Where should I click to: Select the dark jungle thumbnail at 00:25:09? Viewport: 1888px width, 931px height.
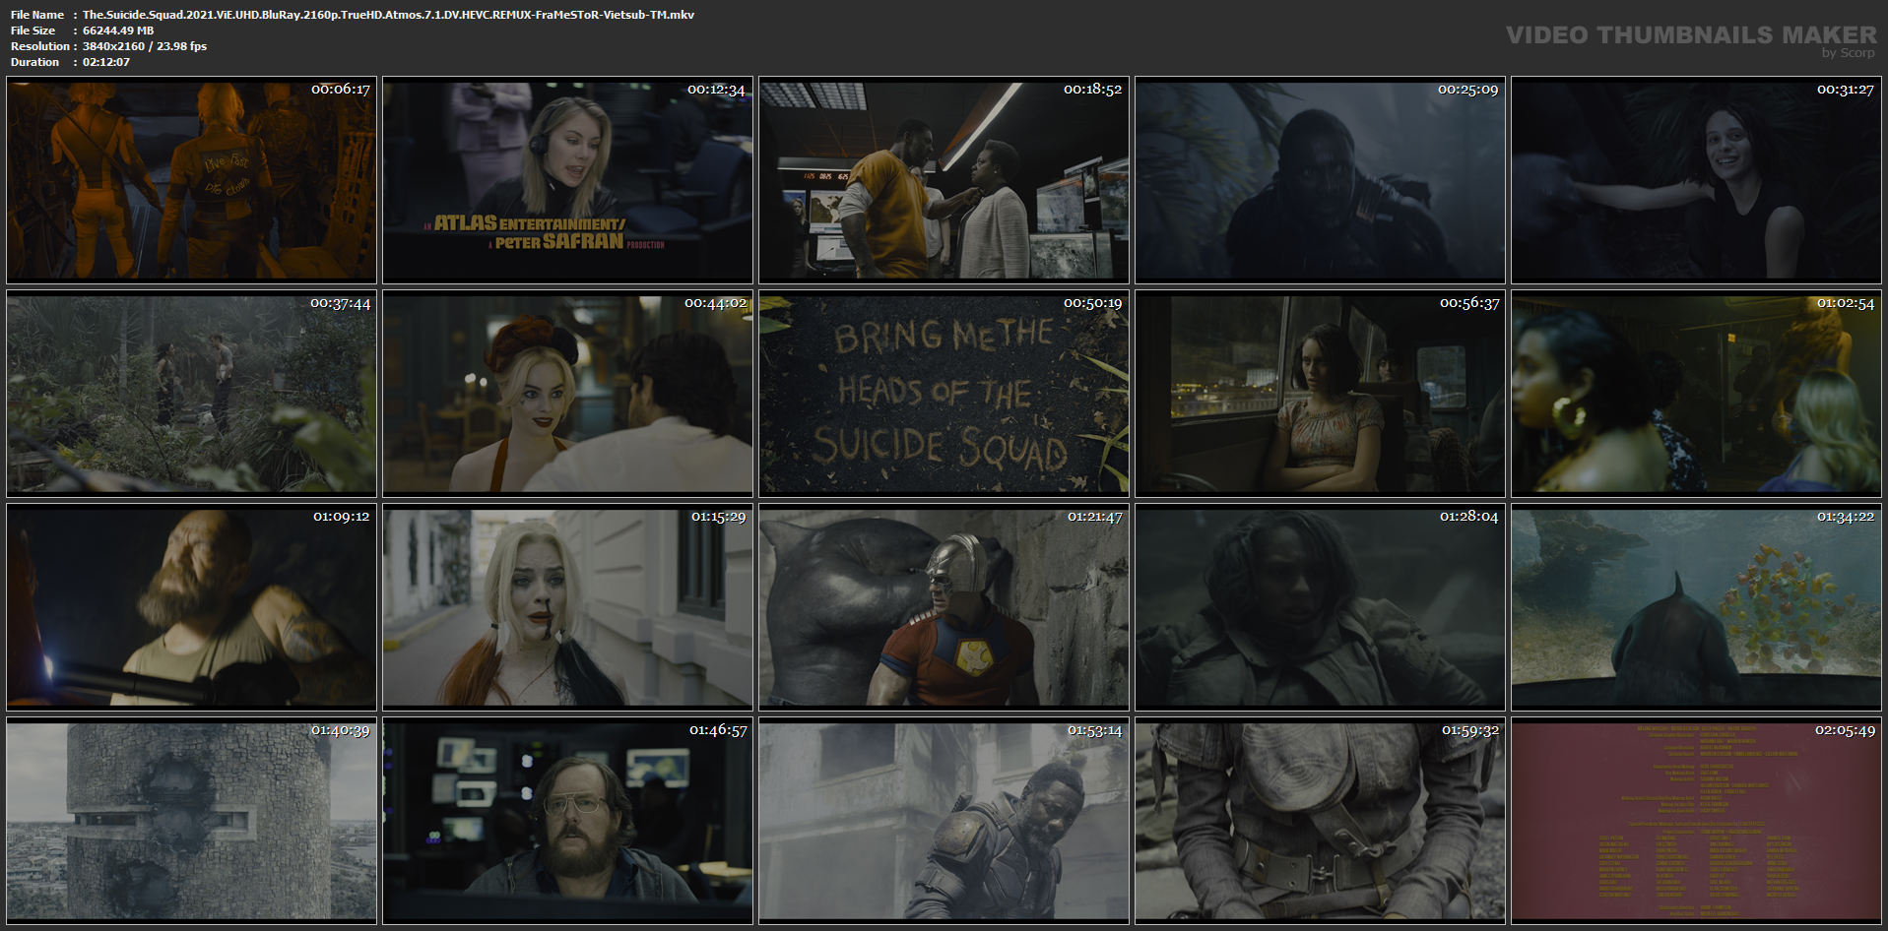click(x=1320, y=180)
